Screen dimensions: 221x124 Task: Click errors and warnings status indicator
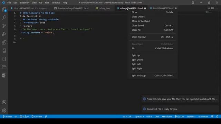pyautogui.click(x=24, y=116)
